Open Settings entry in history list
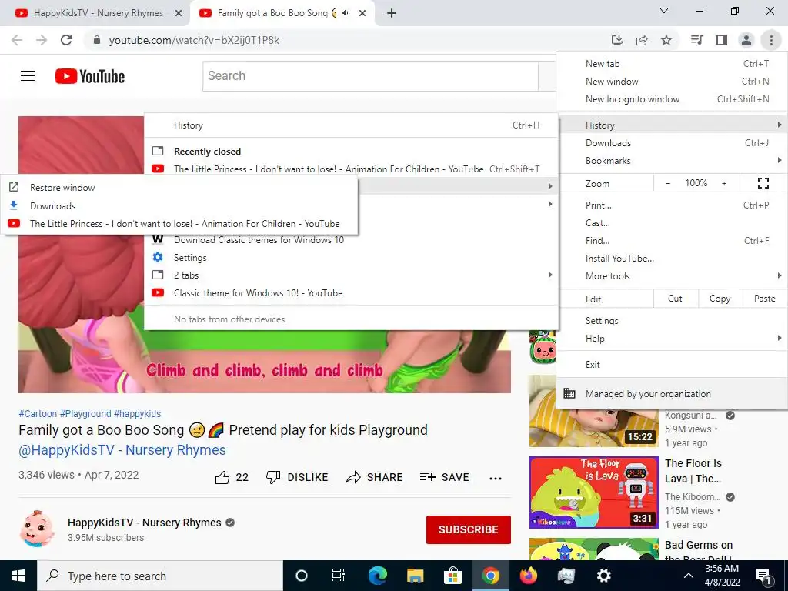 (351, 257)
